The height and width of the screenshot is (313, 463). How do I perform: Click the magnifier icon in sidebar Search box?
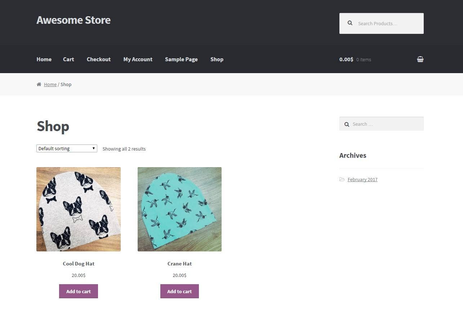pos(347,124)
